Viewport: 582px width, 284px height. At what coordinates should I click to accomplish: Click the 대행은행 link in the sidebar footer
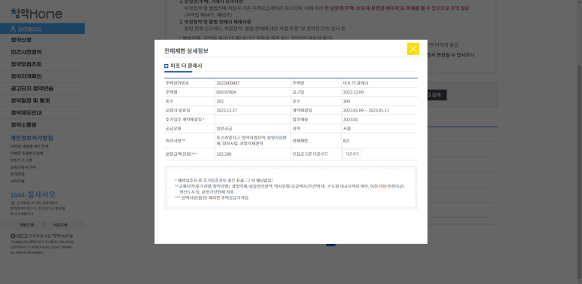tap(26, 225)
